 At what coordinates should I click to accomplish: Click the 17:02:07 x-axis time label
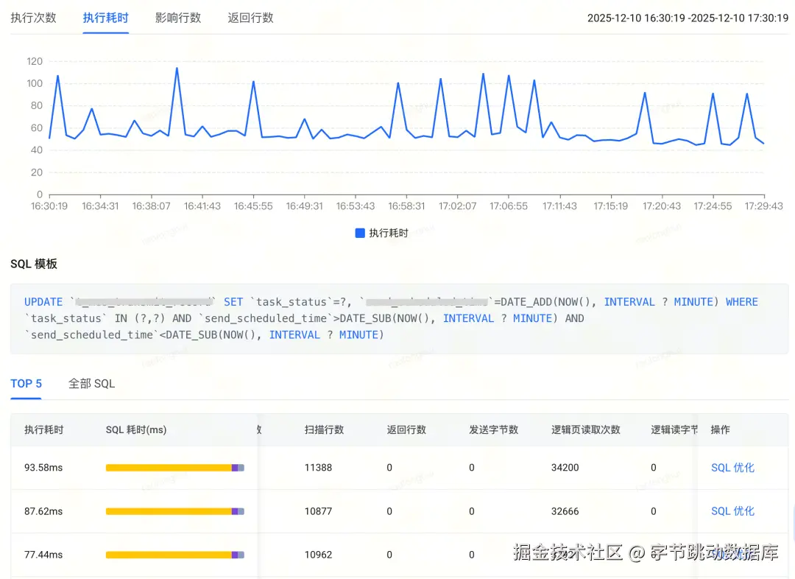pyautogui.click(x=457, y=206)
